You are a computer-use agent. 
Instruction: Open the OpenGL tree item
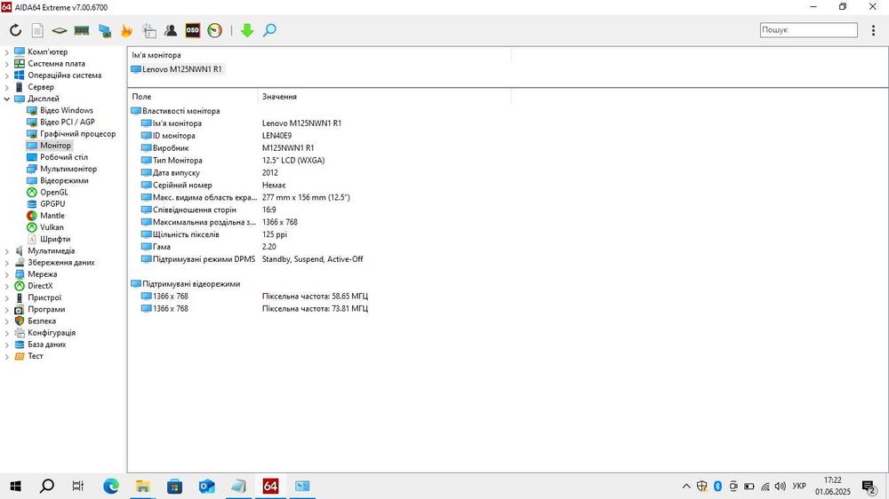[x=54, y=192]
